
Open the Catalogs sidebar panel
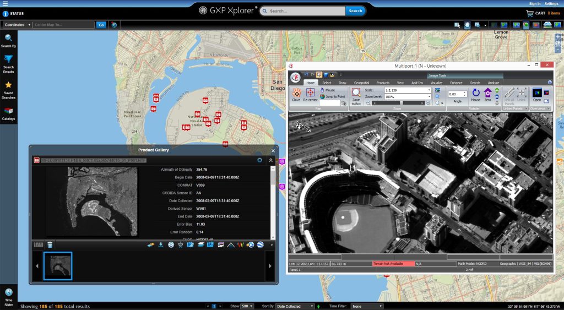click(x=8, y=113)
